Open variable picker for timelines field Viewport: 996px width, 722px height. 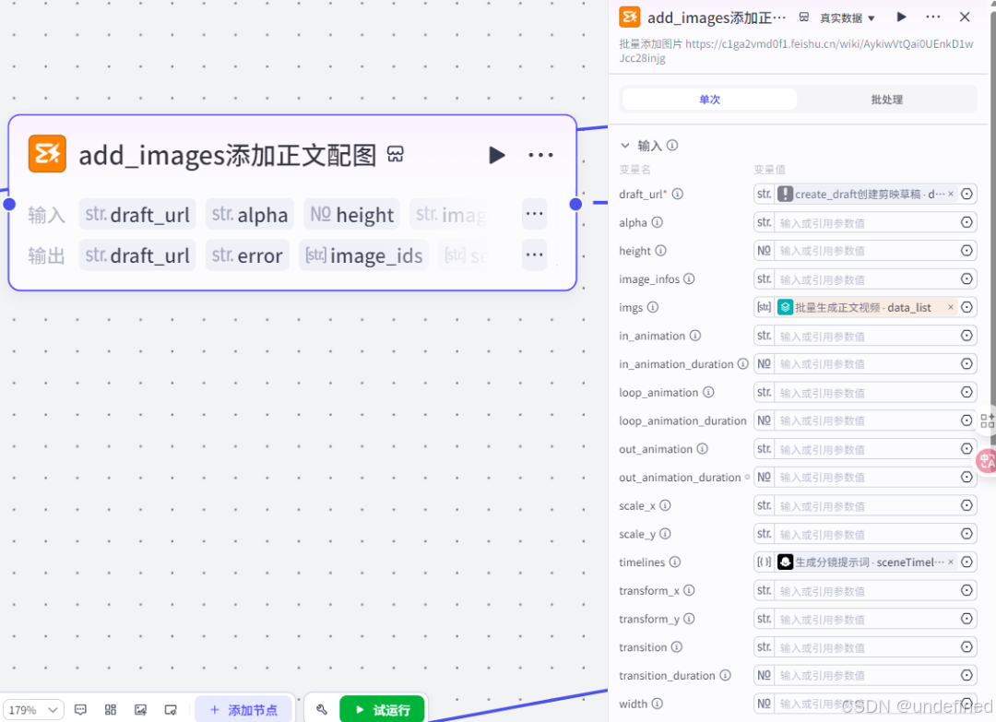click(x=966, y=562)
